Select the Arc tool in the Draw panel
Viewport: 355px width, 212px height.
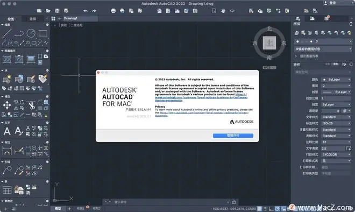pyautogui.click(x=4, y=43)
